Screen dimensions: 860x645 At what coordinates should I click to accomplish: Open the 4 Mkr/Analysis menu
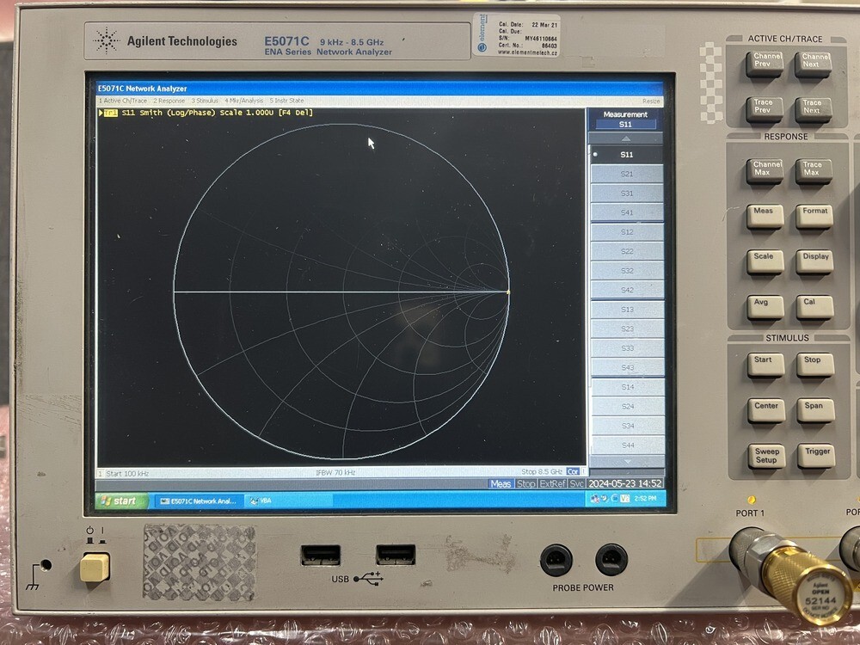pyautogui.click(x=243, y=101)
